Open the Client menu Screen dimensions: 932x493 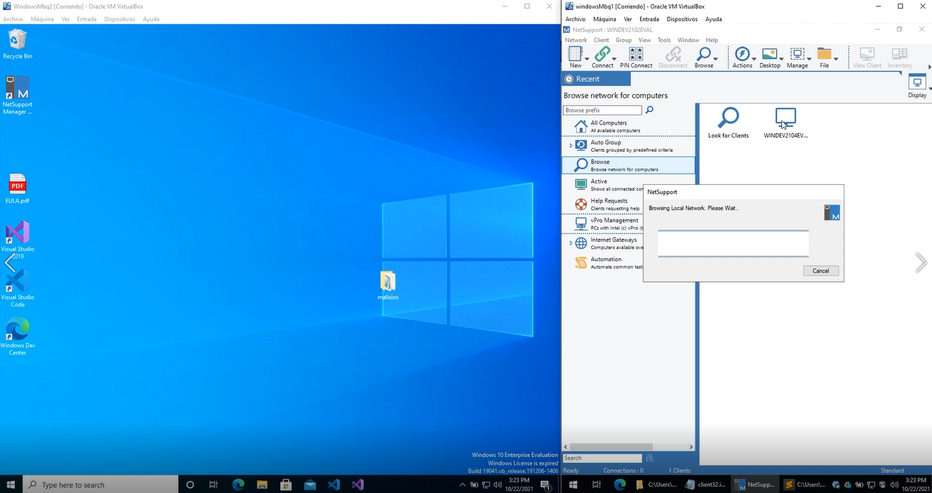[x=601, y=40]
